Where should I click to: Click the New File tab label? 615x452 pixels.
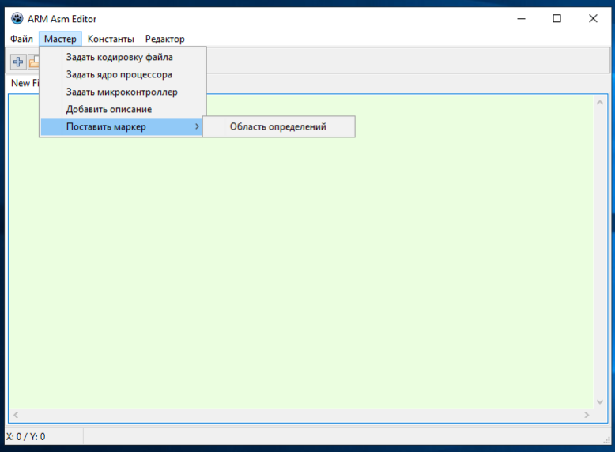pyautogui.click(x=25, y=83)
